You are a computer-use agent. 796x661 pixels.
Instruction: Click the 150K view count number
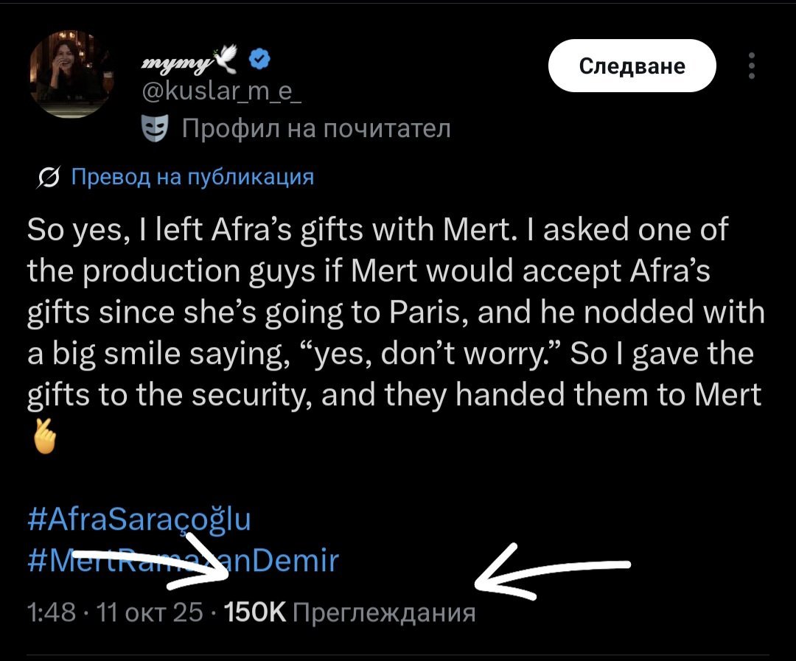coord(253,612)
